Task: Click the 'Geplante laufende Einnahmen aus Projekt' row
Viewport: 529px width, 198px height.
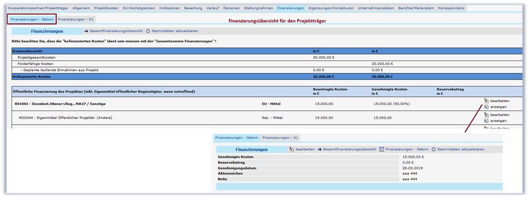Action: [267, 70]
